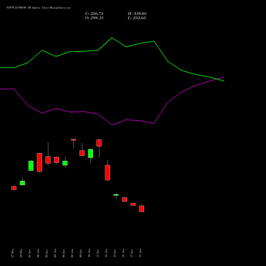Viewport: 266px width, 266px height.
Task: Select the green candlestick for 01 Jun
Action: 31,165
